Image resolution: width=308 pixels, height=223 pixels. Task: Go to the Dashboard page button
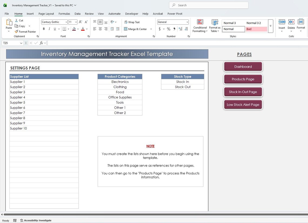coord(243,66)
